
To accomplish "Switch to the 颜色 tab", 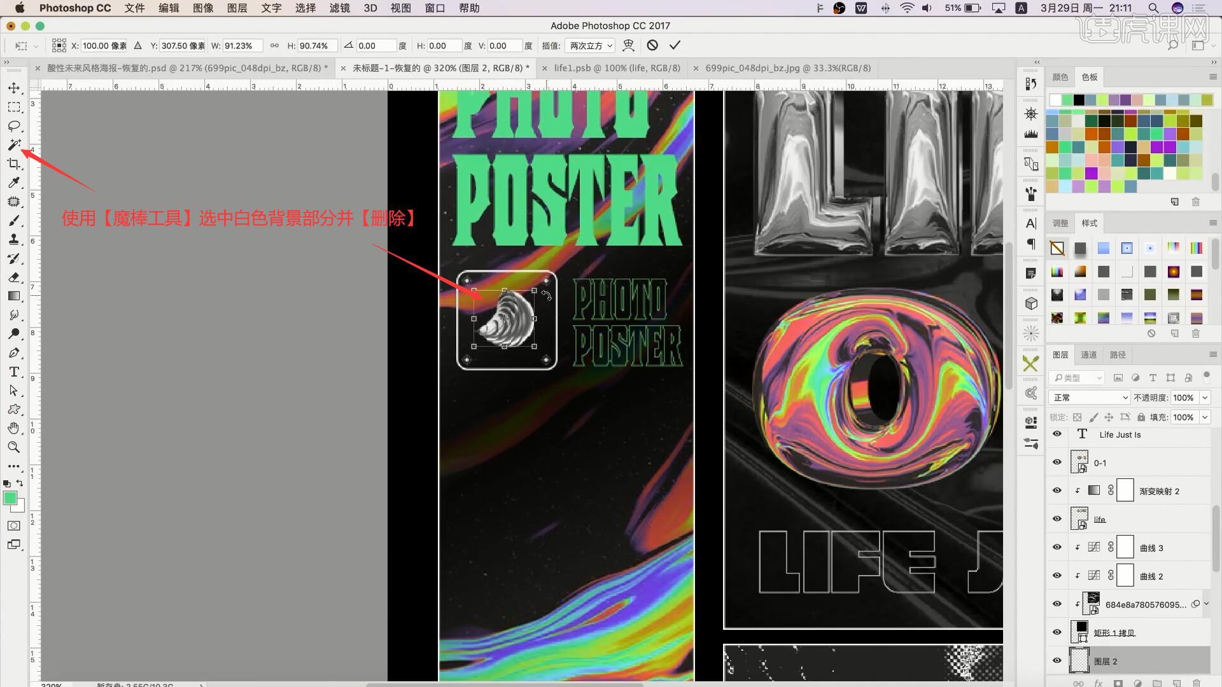I will click(1060, 77).
